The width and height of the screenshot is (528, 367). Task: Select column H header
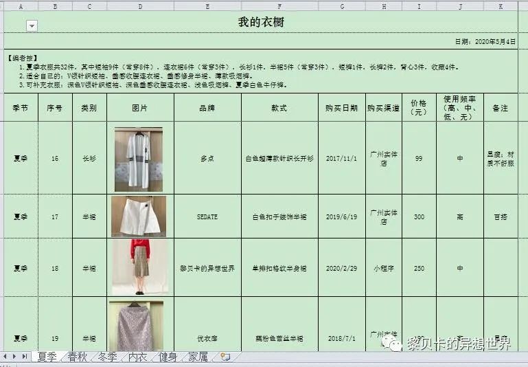384,6
